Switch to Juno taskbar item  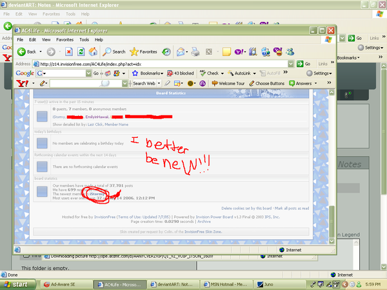point(279,284)
